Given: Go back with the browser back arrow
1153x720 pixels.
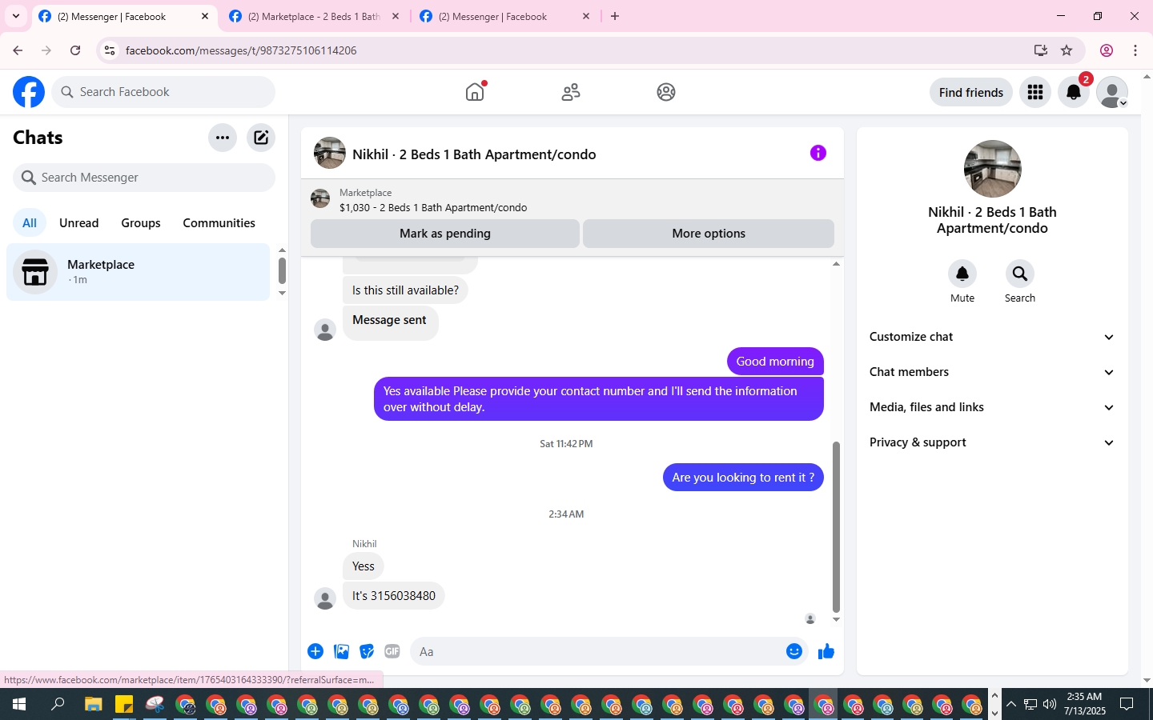Looking at the screenshot, I should coord(18,50).
